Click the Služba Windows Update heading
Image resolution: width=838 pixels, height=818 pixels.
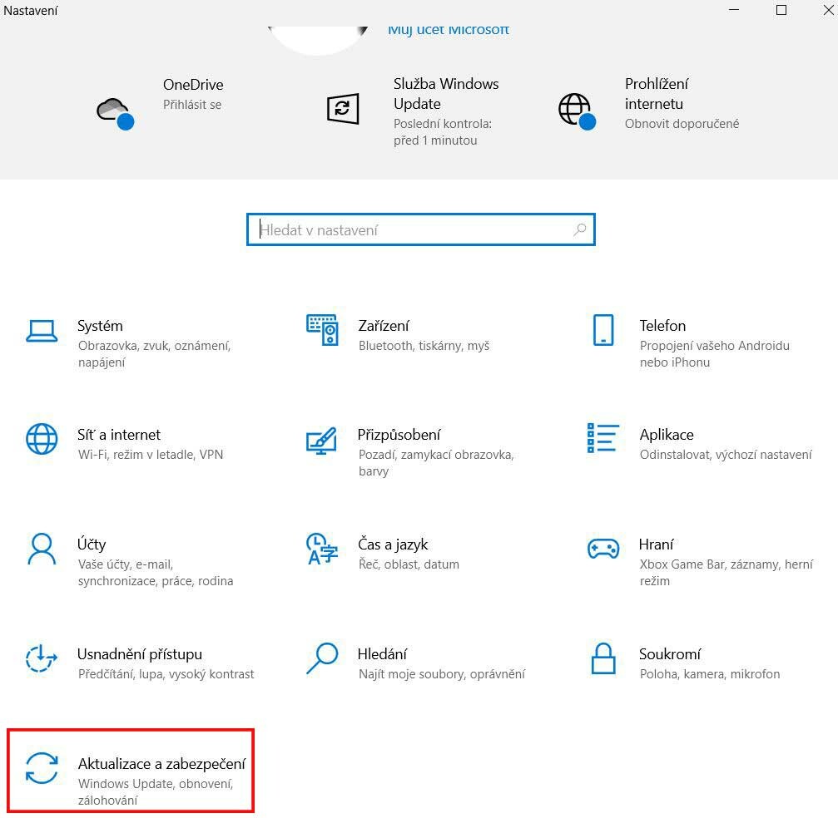click(x=446, y=93)
